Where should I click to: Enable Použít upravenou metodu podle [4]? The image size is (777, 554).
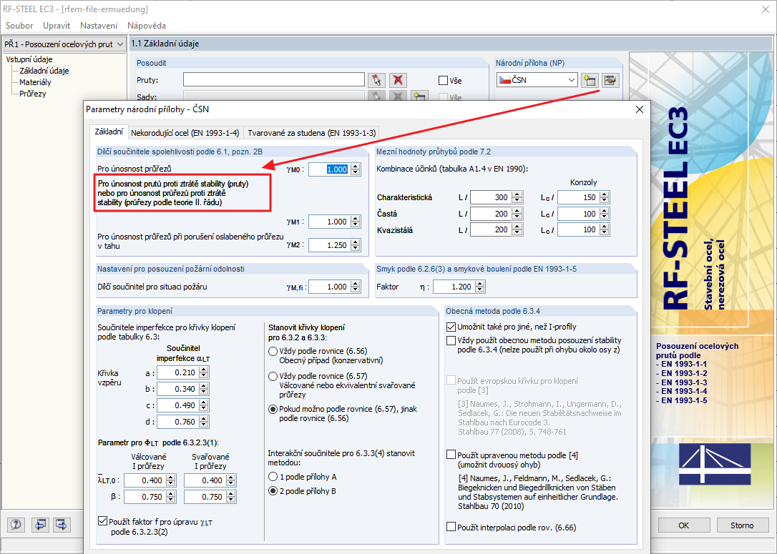[451, 455]
